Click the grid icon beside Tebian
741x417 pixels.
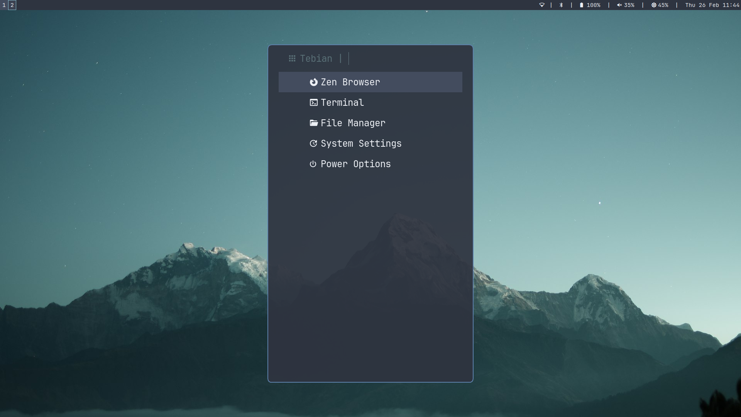coord(292,58)
